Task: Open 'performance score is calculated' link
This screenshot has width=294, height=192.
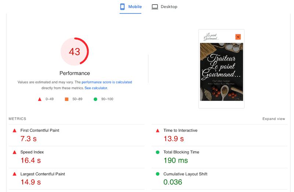Action: [x=107, y=82]
